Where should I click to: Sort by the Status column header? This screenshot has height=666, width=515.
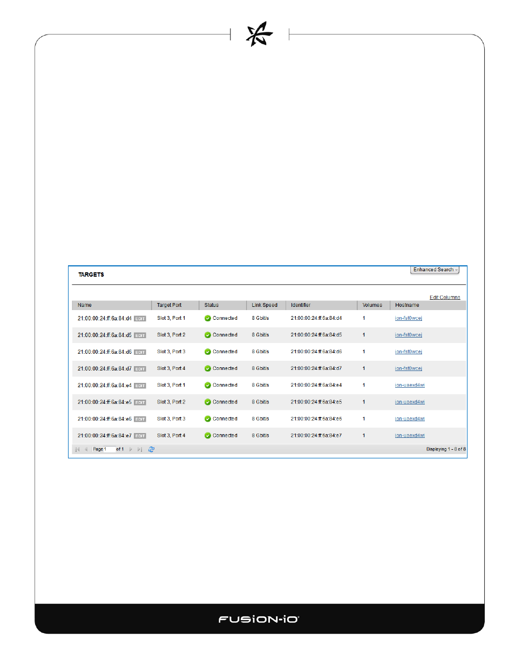click(222, 305)
